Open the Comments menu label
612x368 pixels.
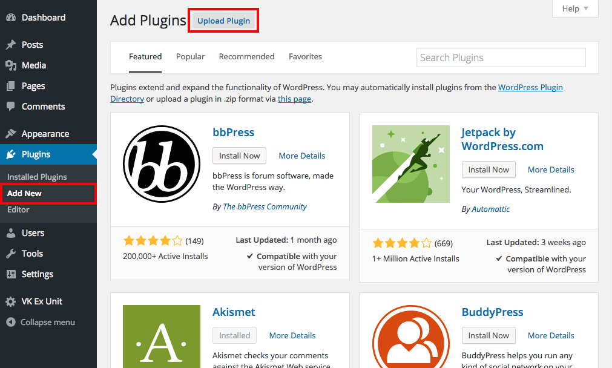pyautogui.click(x=44, y=107)
